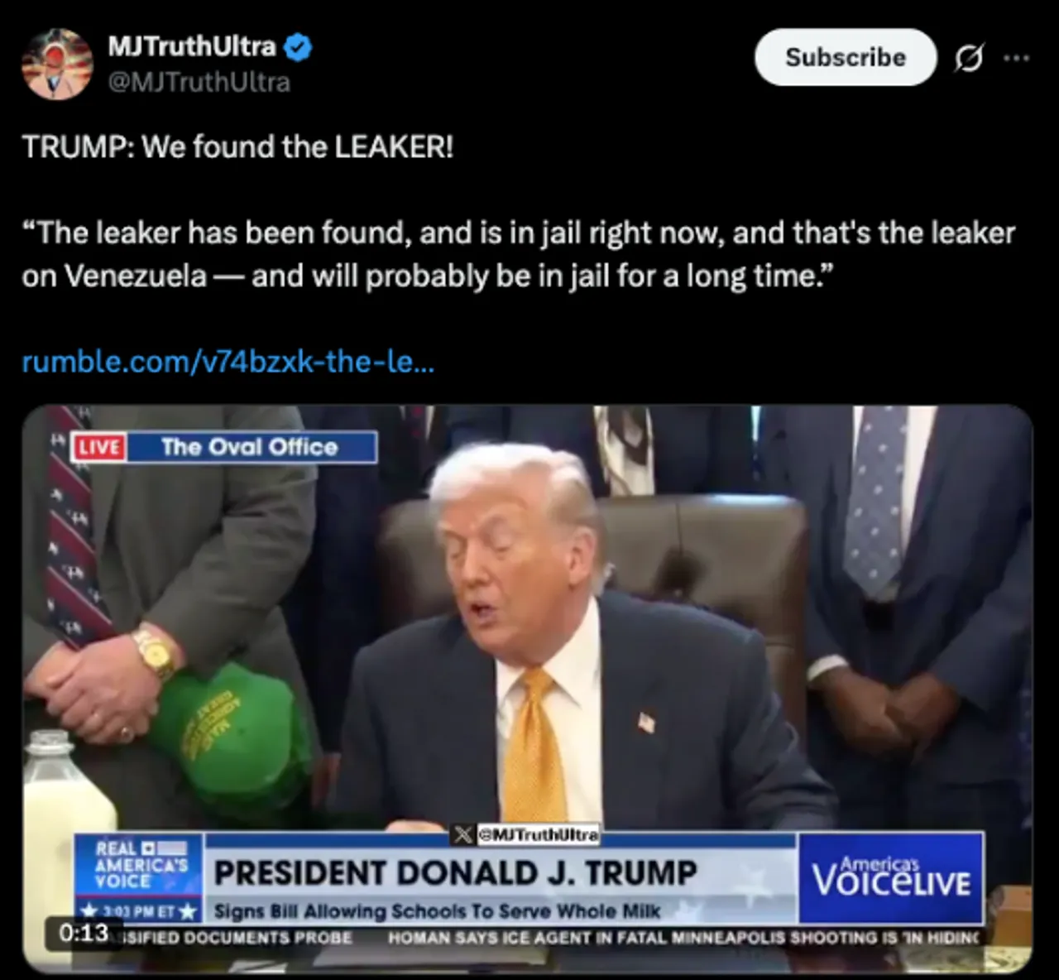1059x980 pixels.
Task: Click the scrolling news ticker headline
Action: 683,938
